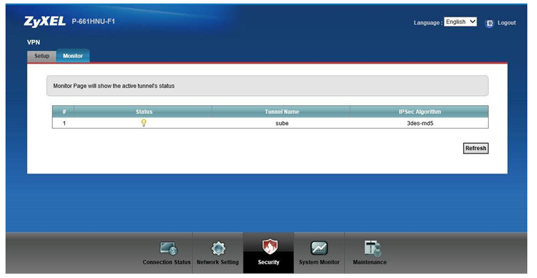The height and width of the screenshot is (278, 537).
Task: Open the Language dropdown
Action: tap(460, 22)
